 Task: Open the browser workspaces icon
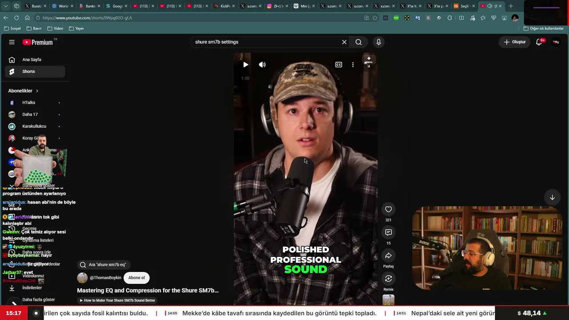point(16,6)
